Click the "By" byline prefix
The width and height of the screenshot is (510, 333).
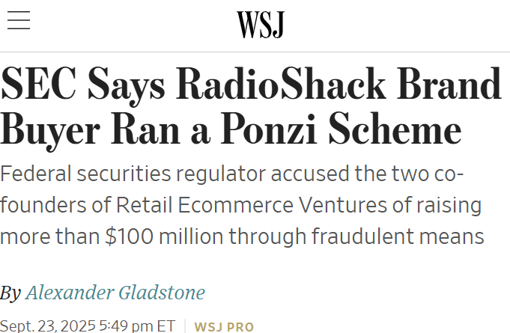click(10, 293)
